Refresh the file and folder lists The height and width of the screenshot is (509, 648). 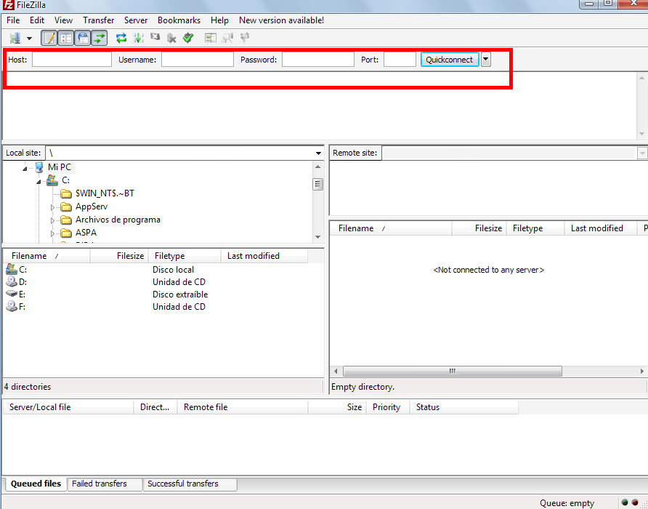point(121,38)
